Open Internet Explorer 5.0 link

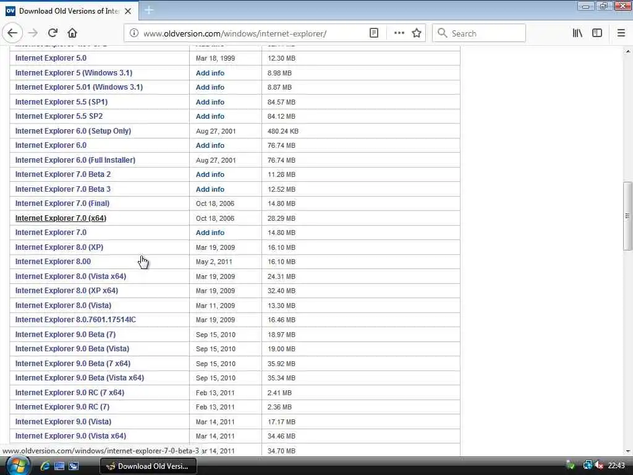(51, 58)
